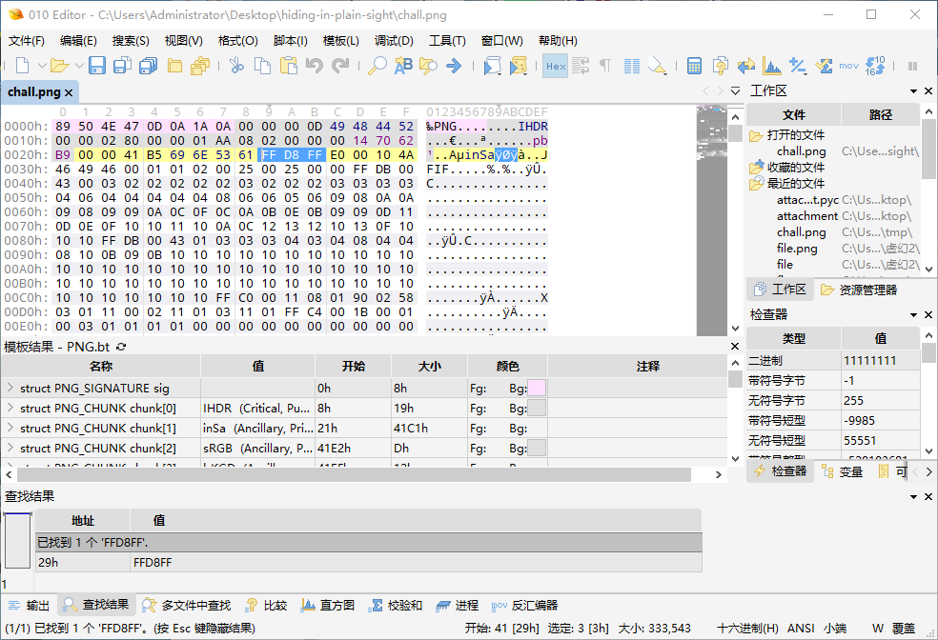Screen dimensions: 938x640
Task: Click the Close All files icon
Action: coord(200,66)
